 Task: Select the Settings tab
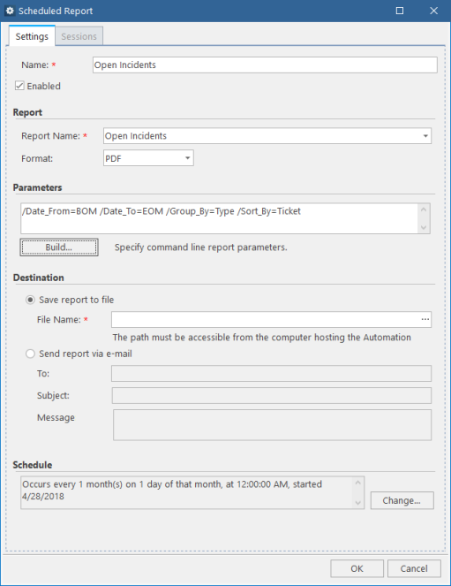pos(32,36)
